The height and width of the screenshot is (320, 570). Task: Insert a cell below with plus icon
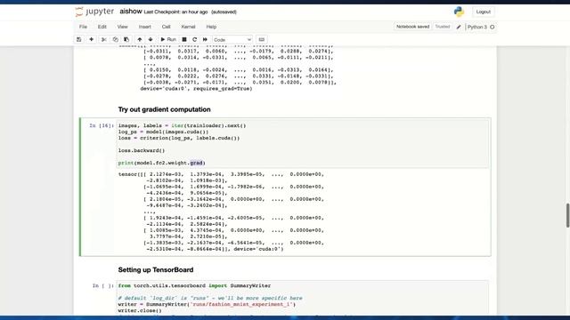tap(91, 39)
